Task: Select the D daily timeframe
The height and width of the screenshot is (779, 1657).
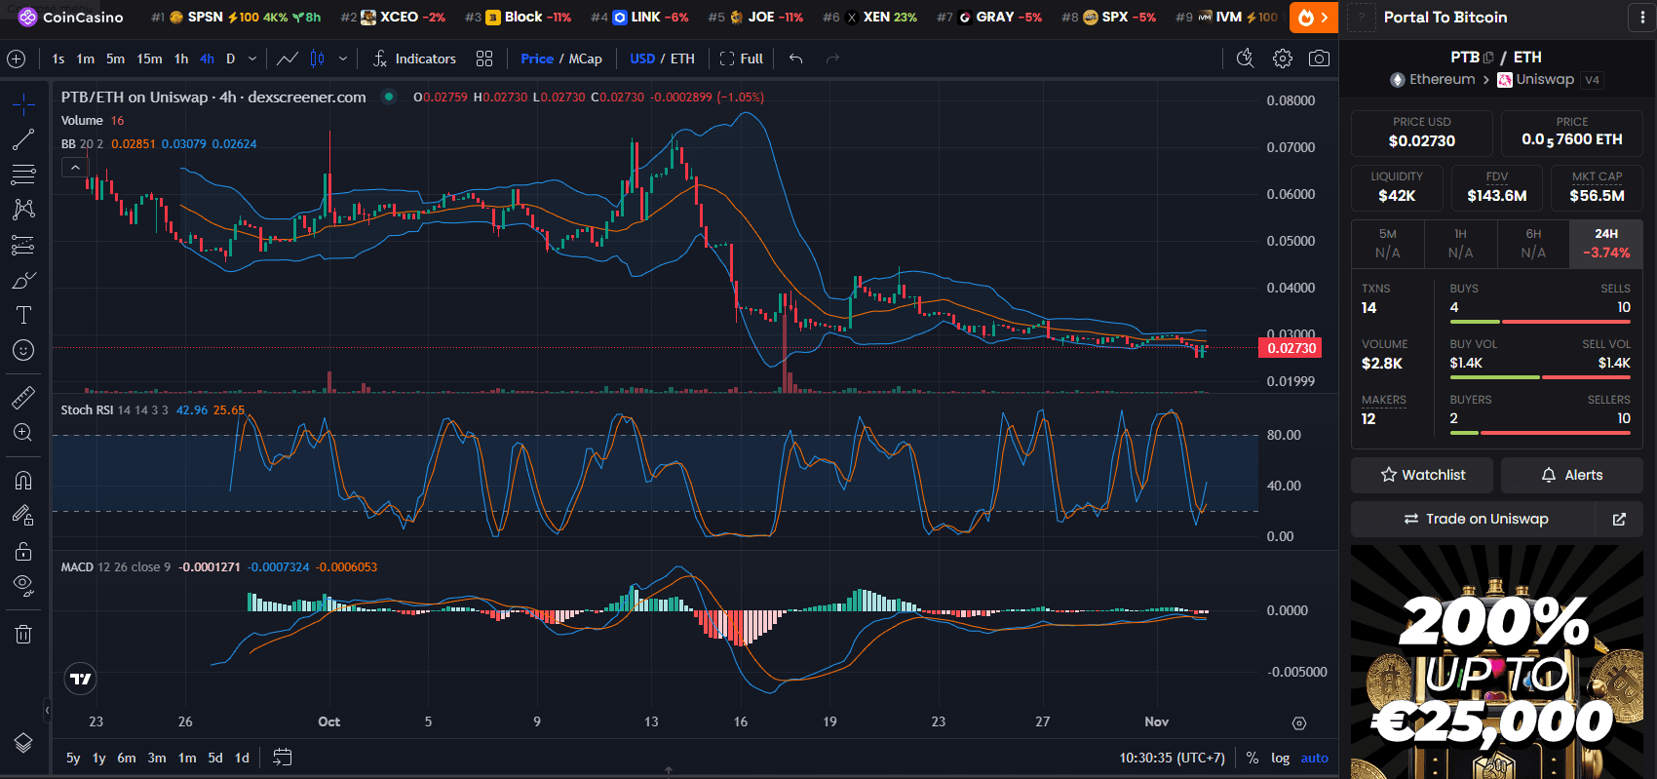Action: point(231,58)
